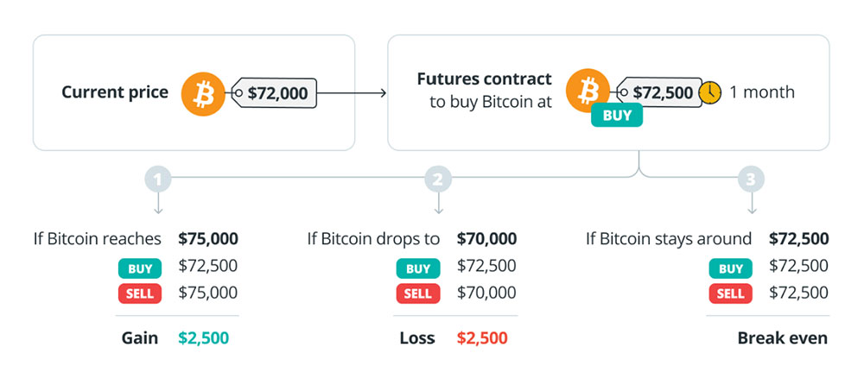Click SELL badge next to $70,000
The width and height of the screenshot is (864, 372).
click(x=418, y=293)
